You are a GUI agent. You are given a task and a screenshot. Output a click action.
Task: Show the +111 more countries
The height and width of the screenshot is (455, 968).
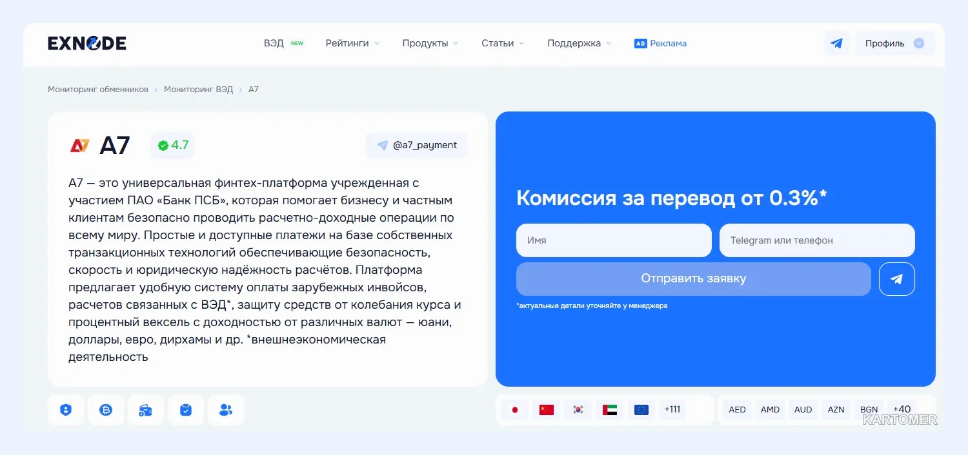tap(672, 410)
